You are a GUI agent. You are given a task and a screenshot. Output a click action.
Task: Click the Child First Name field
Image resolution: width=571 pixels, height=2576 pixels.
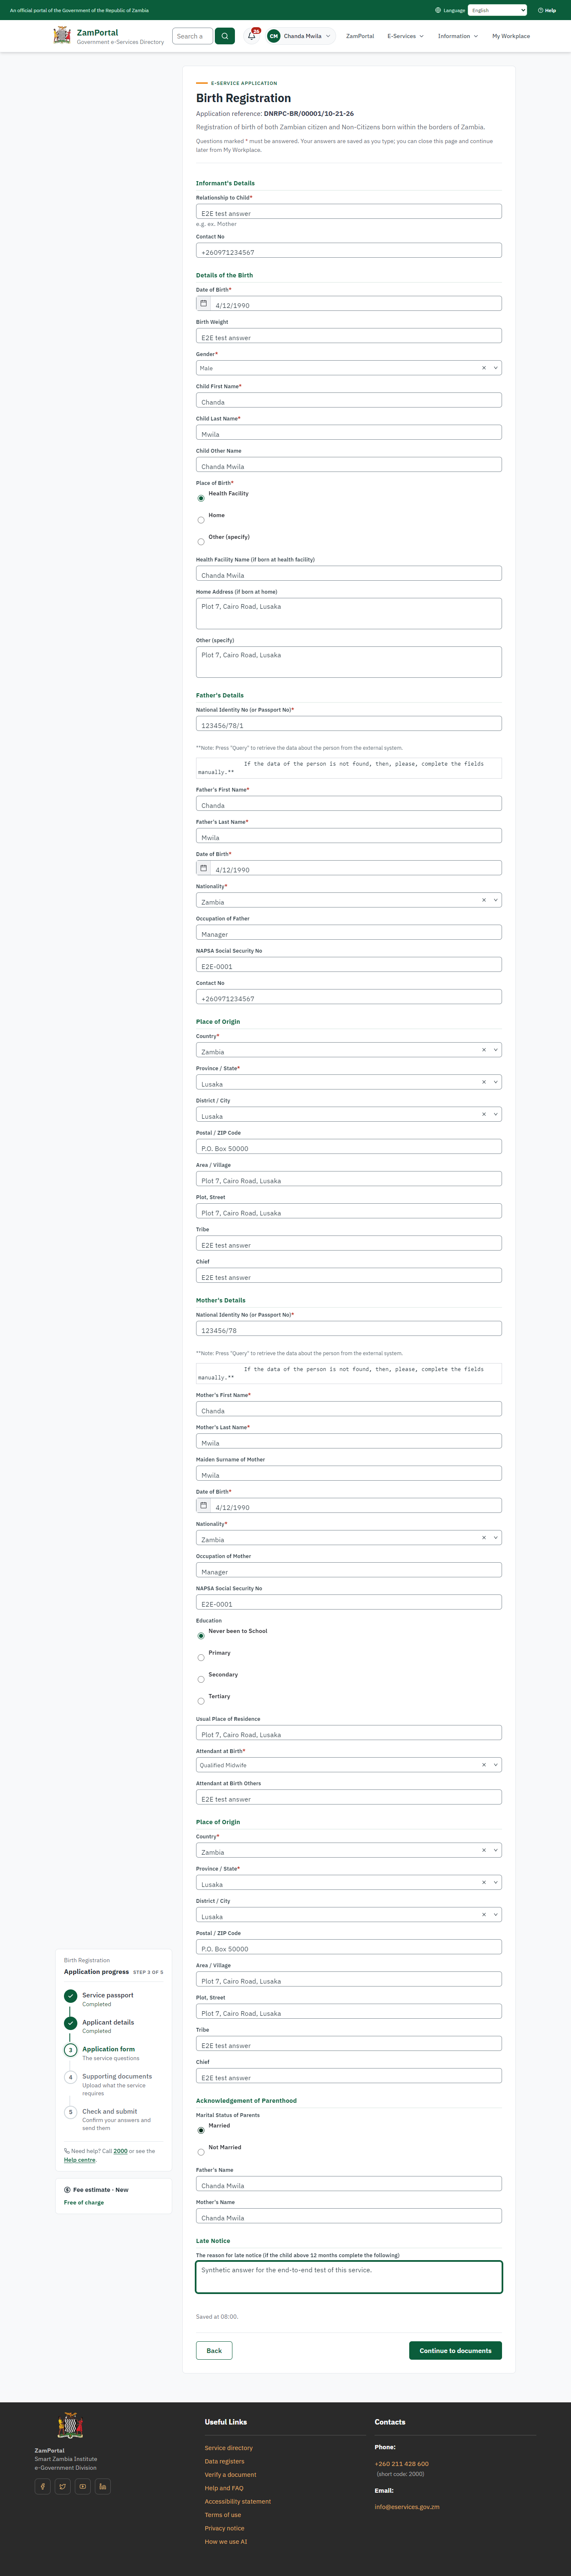point(348,400)
